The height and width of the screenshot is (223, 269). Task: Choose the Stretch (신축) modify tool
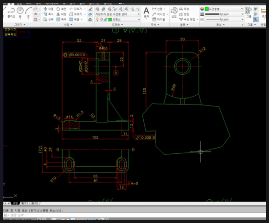(48, 20)
